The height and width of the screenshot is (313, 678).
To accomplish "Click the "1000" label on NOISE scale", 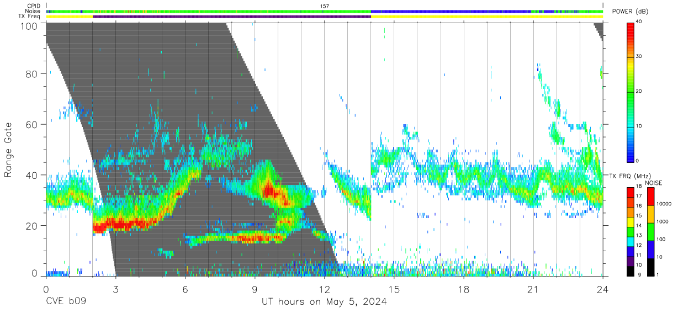I will (663, 222).
